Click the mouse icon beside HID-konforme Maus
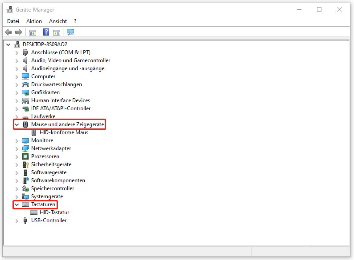 [34, 132]
